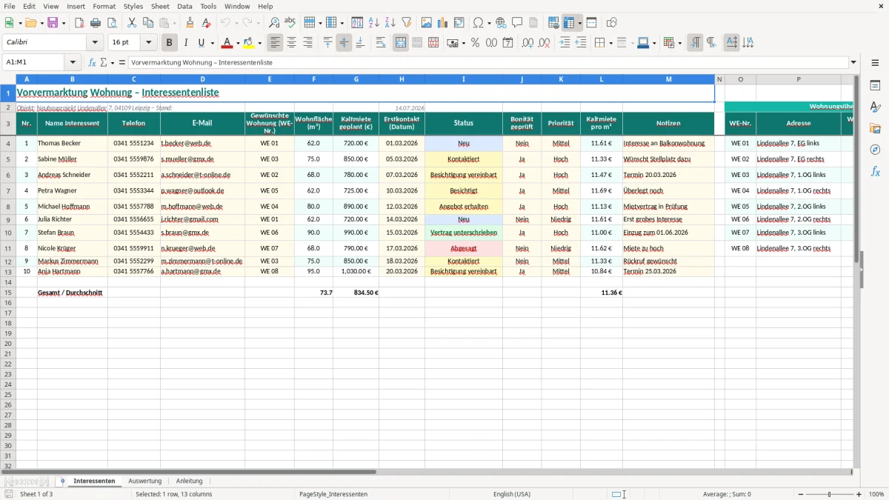Click the Draw Functions shapes icon
The height and width of the screenshot is (500, 889).
(611, 23)
